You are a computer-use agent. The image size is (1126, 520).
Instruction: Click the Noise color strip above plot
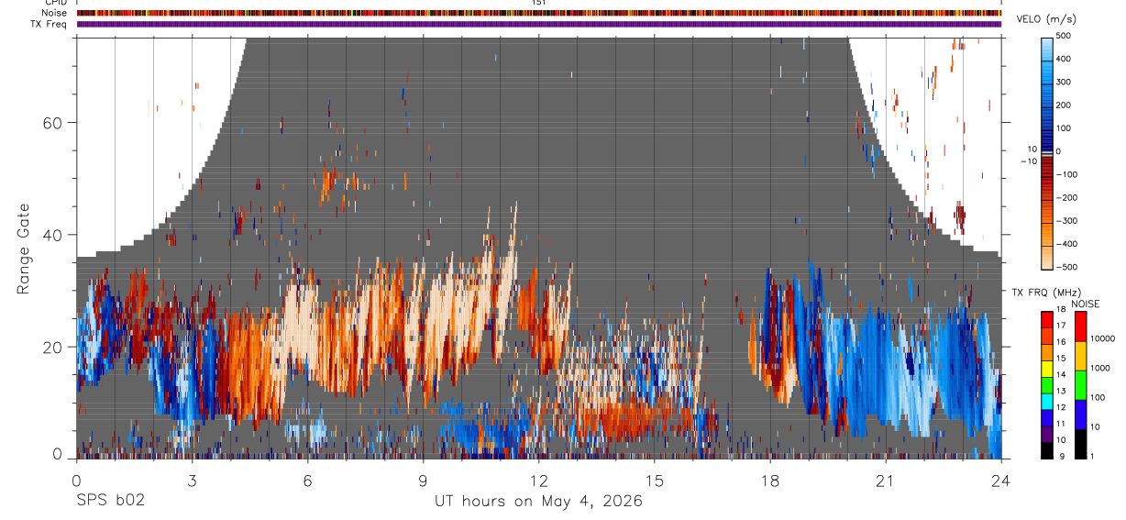coord(539,13)
